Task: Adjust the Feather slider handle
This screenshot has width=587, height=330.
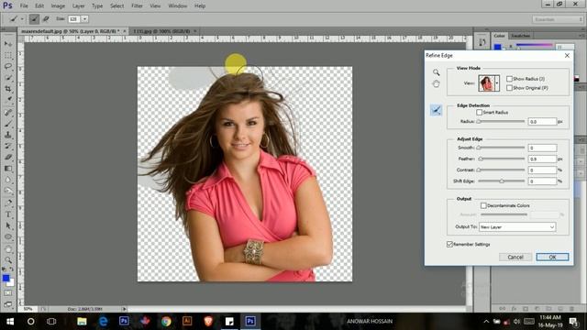Action: (x=481, y=159)
